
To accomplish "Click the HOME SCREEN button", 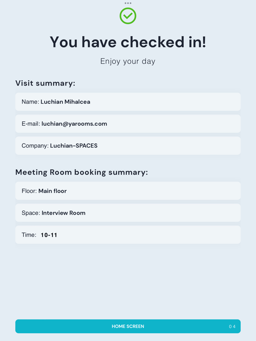I will [x=128, y=326].
